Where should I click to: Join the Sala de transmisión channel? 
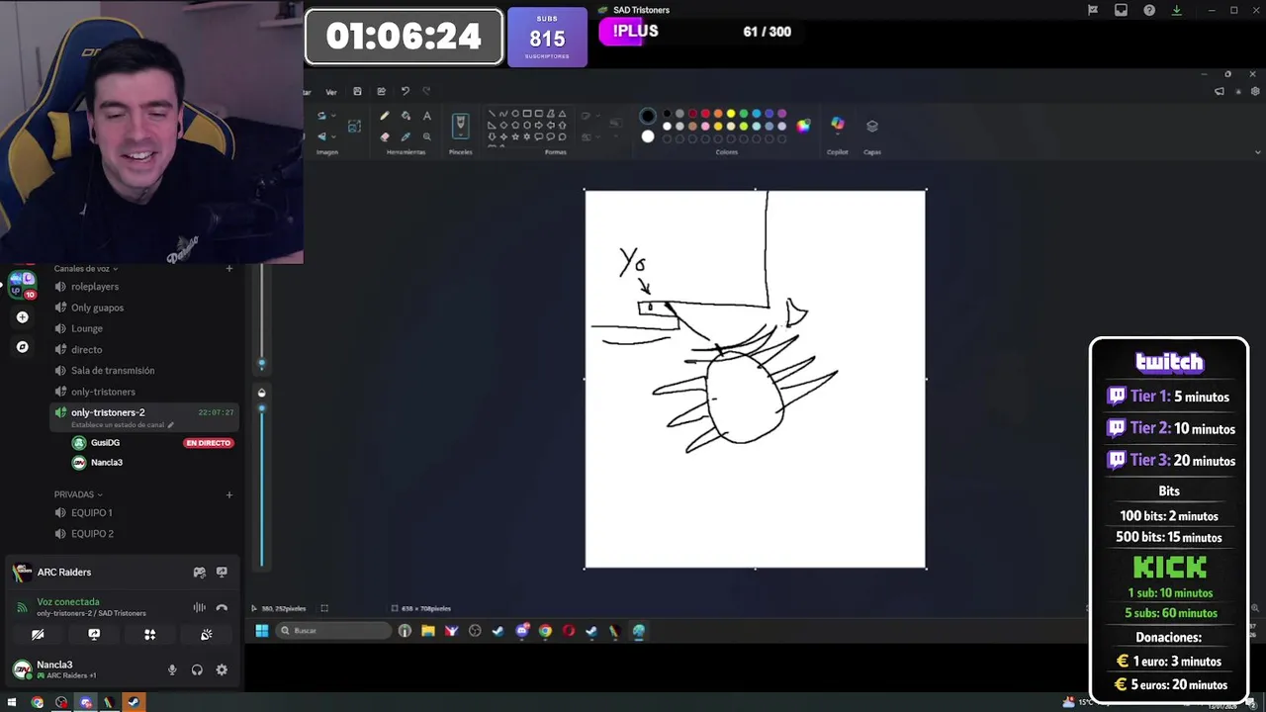(x=143, y=371)
